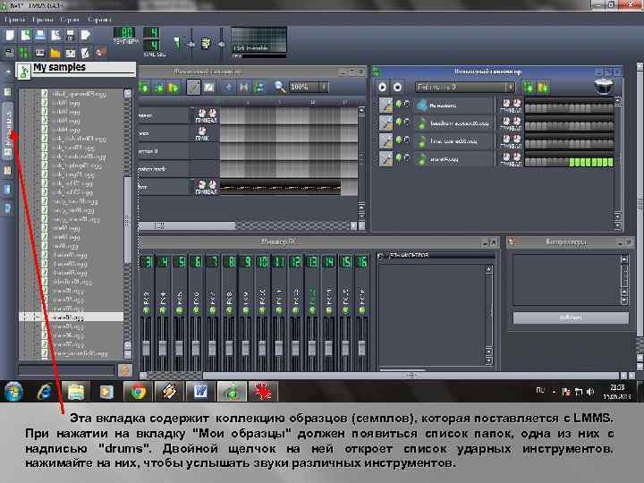Image resolution: width=644 pixels, height=483 pixels.
Task: Open the Automation Editor toolbar icon
Action: 55,53
